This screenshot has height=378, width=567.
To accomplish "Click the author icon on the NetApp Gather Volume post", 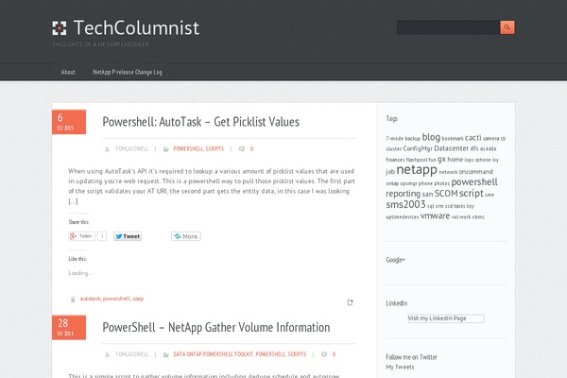I will (x=107, y=354).
